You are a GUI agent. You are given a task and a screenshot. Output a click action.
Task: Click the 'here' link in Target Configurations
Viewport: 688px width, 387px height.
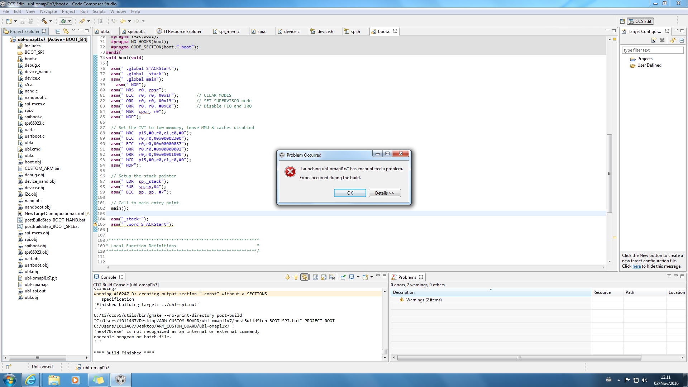pos(636,266)
